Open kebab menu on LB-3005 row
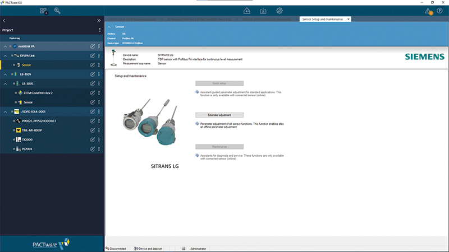 click(x=99, y=83)
